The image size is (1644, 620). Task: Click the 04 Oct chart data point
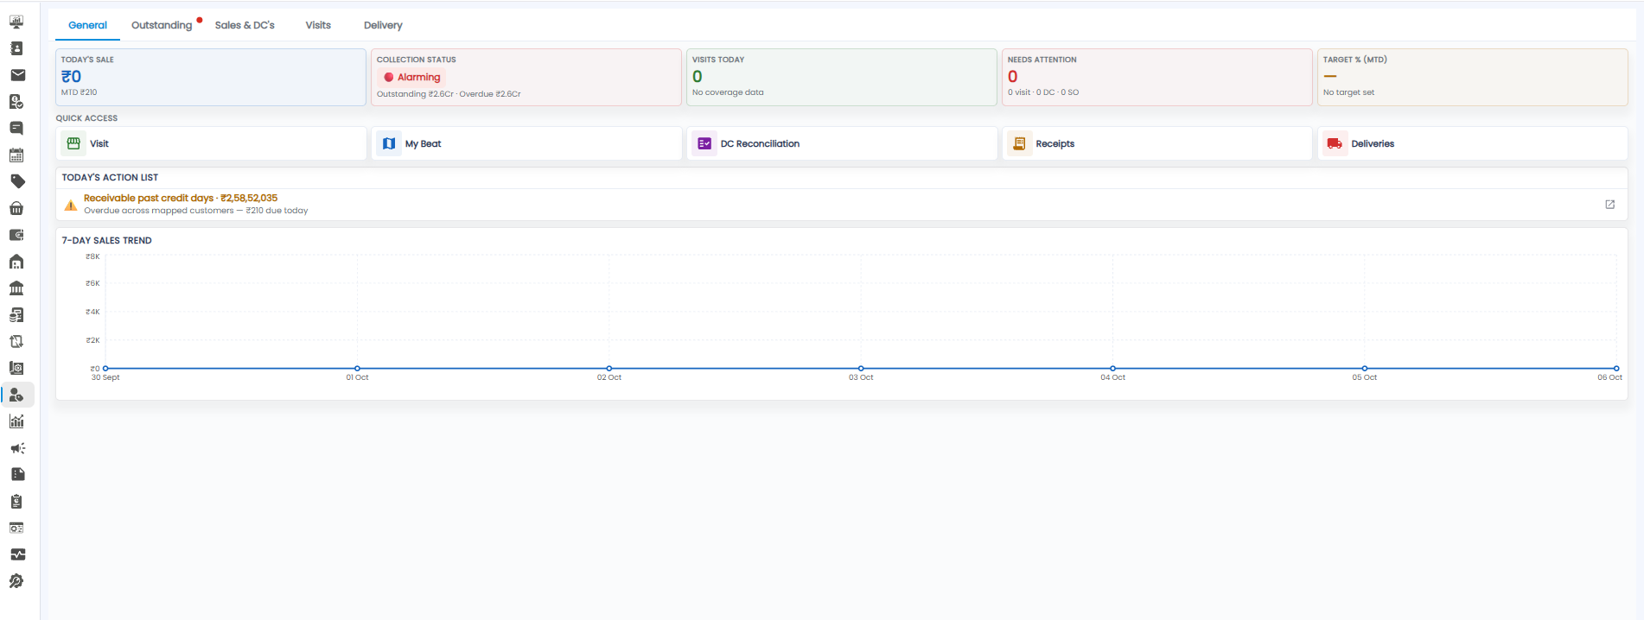[1112, 369]
